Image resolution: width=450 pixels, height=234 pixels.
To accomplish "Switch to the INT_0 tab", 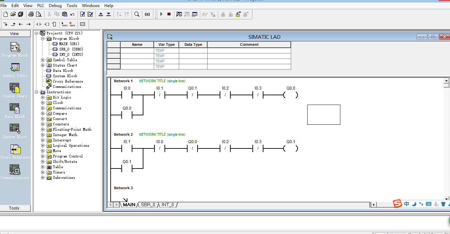I will pos(168,205).
